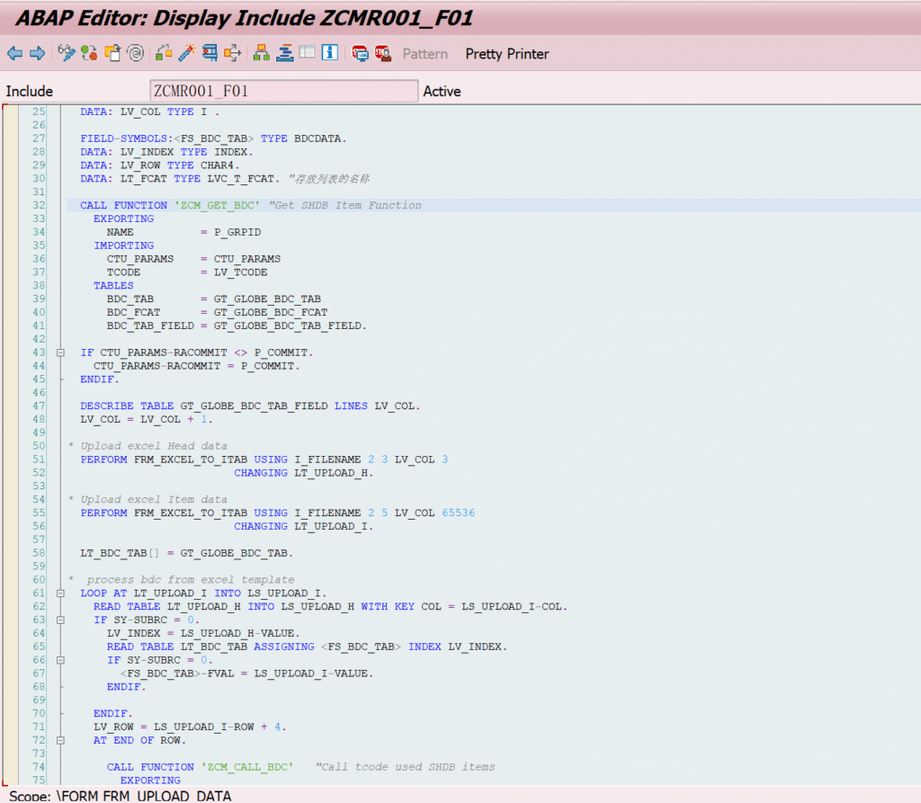Click the Activate magic wand icon
Image resolution: width=921 pixels, height=803 pixels.
(186, 54)
